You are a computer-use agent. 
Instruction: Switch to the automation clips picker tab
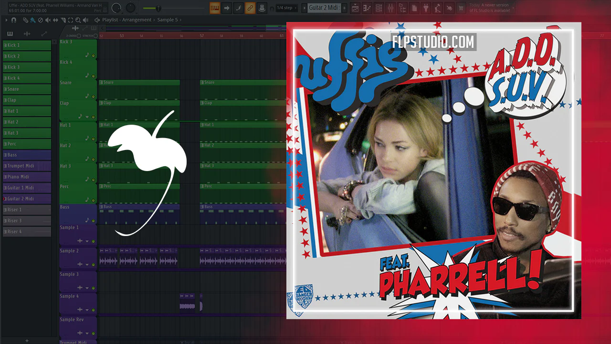pos(44,34)
